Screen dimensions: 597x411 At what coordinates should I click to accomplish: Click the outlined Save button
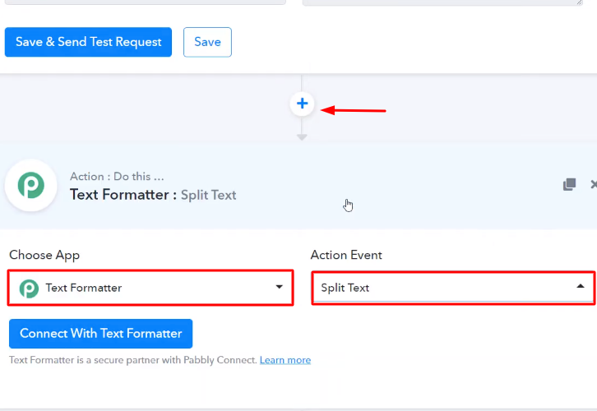tap(207, 42)
